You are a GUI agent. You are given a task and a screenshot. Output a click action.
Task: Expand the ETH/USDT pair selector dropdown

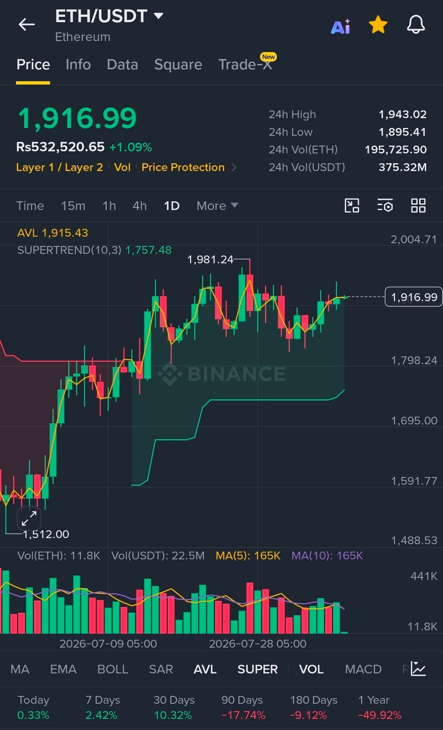tap(158, 16)
